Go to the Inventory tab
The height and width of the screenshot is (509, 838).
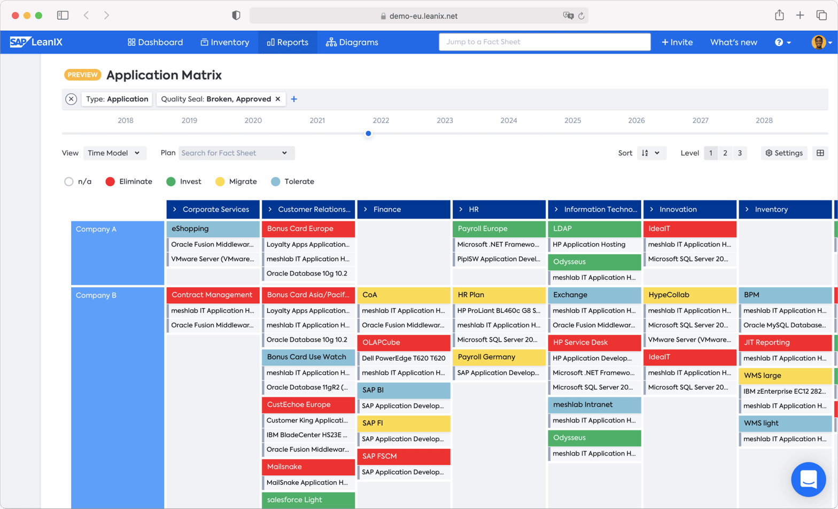(x=224, y=42)
